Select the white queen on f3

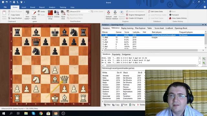64,79
